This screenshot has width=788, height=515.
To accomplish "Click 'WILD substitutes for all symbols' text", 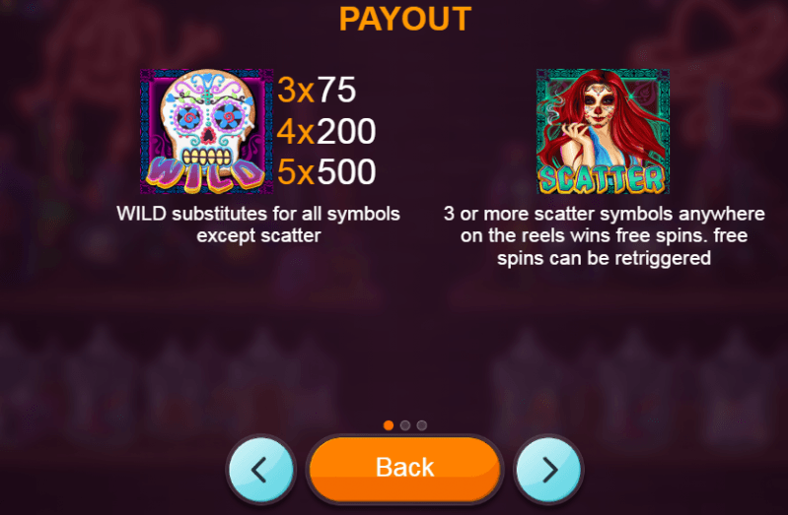I will pos(258,214).
